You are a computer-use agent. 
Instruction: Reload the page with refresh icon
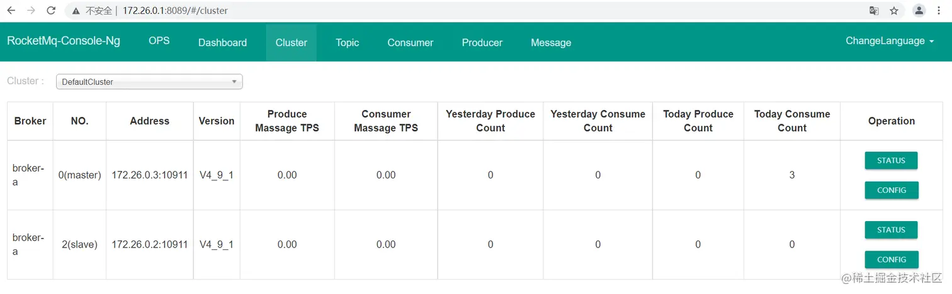pos(51,11)
